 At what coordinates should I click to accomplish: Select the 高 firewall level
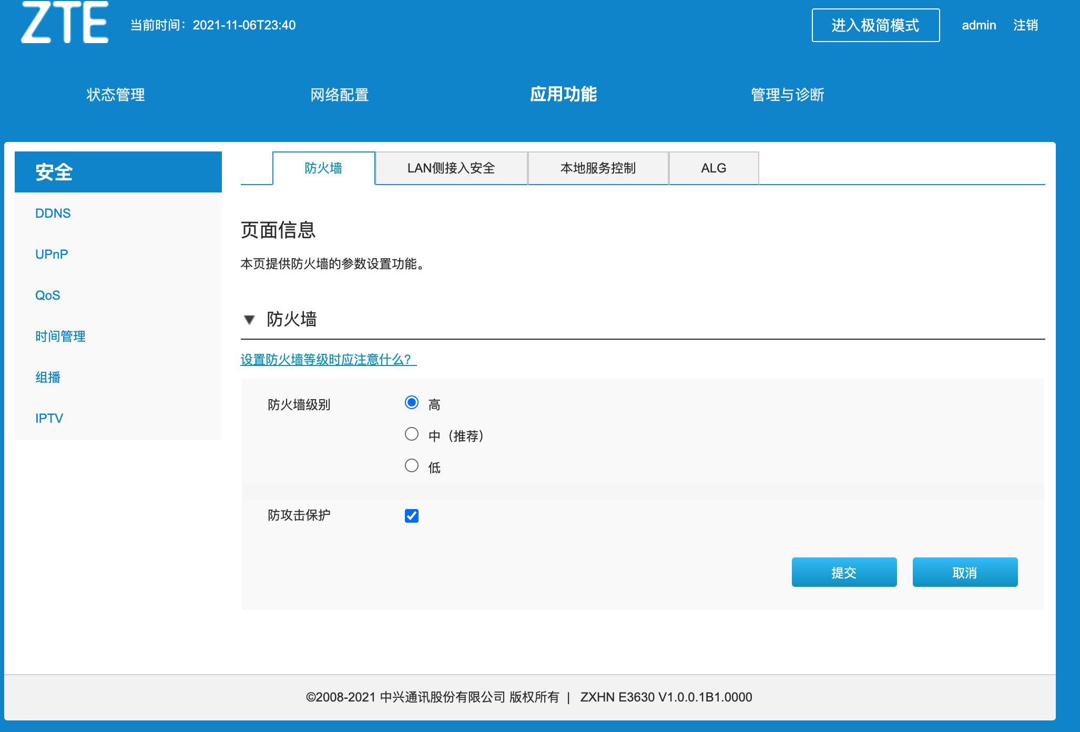412,402
